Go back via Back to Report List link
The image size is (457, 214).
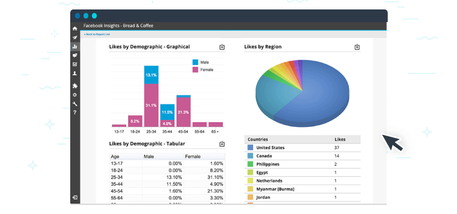tap(97, 34)
